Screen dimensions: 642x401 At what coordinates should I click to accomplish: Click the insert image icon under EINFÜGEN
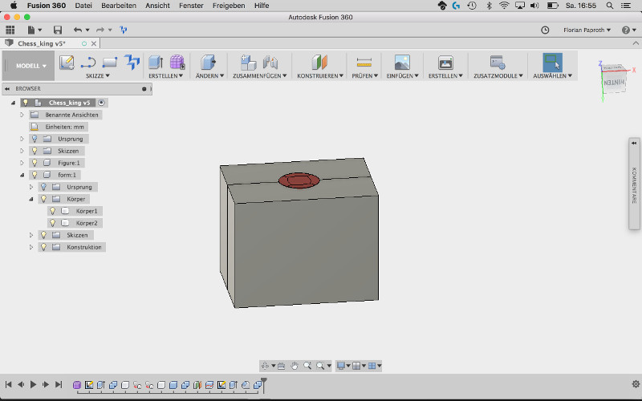[402, 62]
